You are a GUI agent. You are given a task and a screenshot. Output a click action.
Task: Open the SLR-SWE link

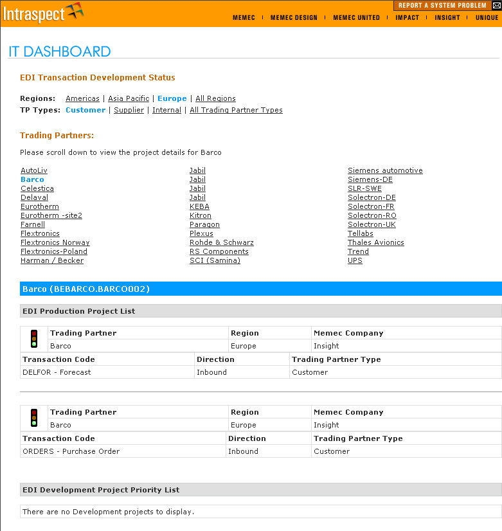click(x=364, y=188)
